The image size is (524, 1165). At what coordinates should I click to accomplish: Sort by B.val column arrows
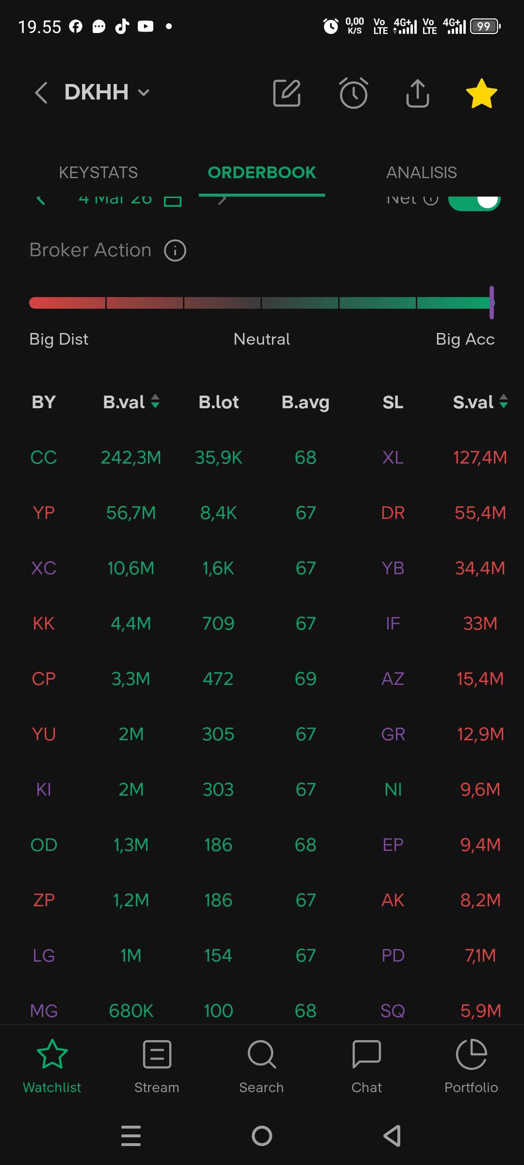point(155,401)
